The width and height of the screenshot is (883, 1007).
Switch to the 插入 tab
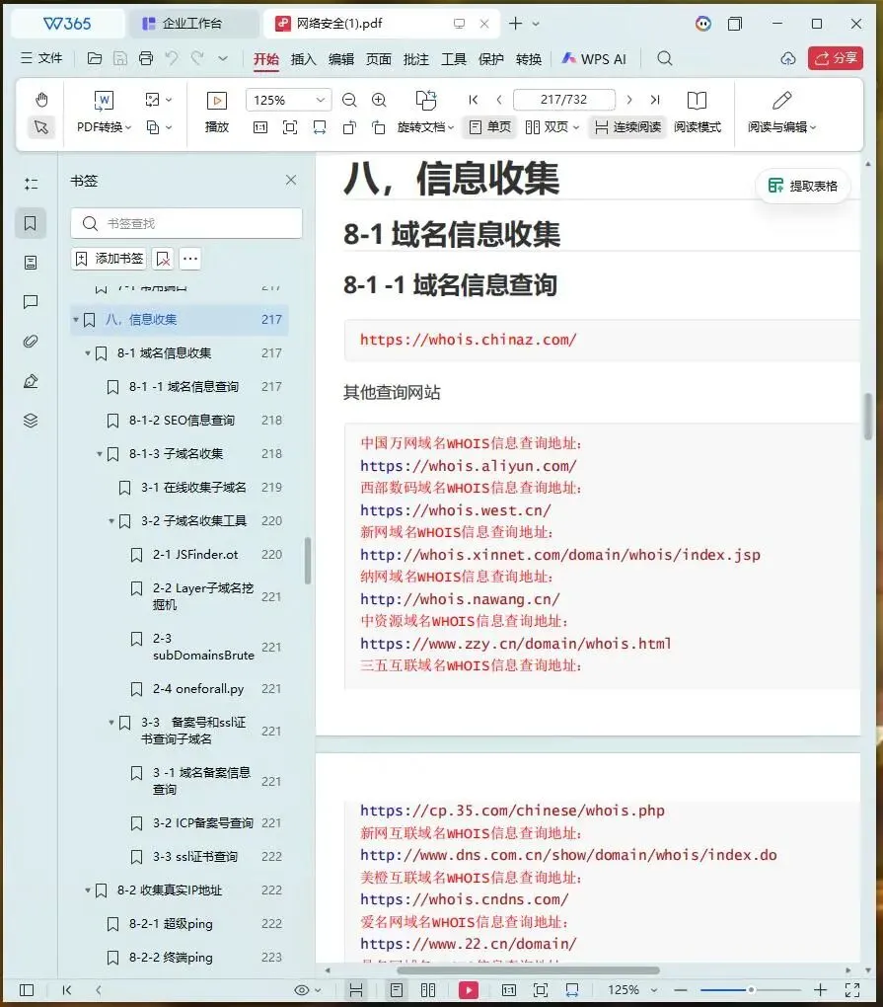304,59
